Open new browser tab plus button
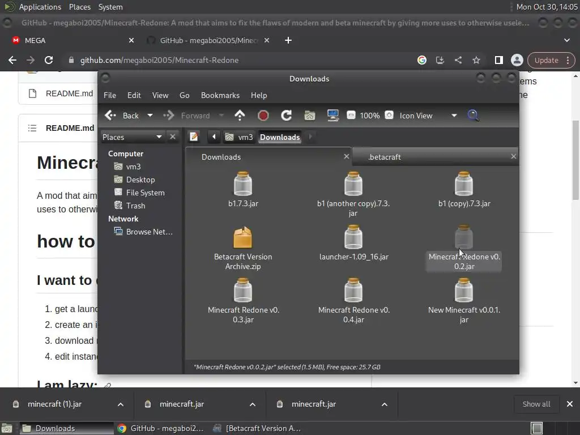 288,40
